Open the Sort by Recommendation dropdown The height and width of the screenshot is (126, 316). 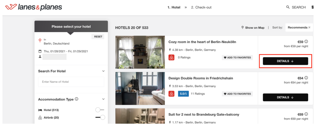point(299,27)
